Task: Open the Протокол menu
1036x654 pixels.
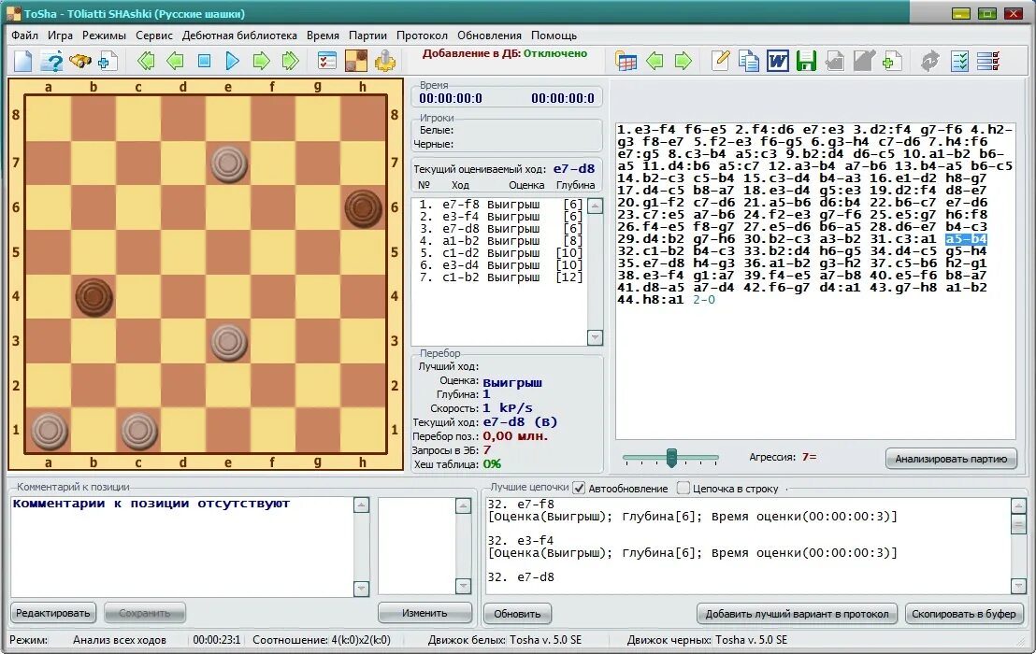Action: [x=422, y=36]
